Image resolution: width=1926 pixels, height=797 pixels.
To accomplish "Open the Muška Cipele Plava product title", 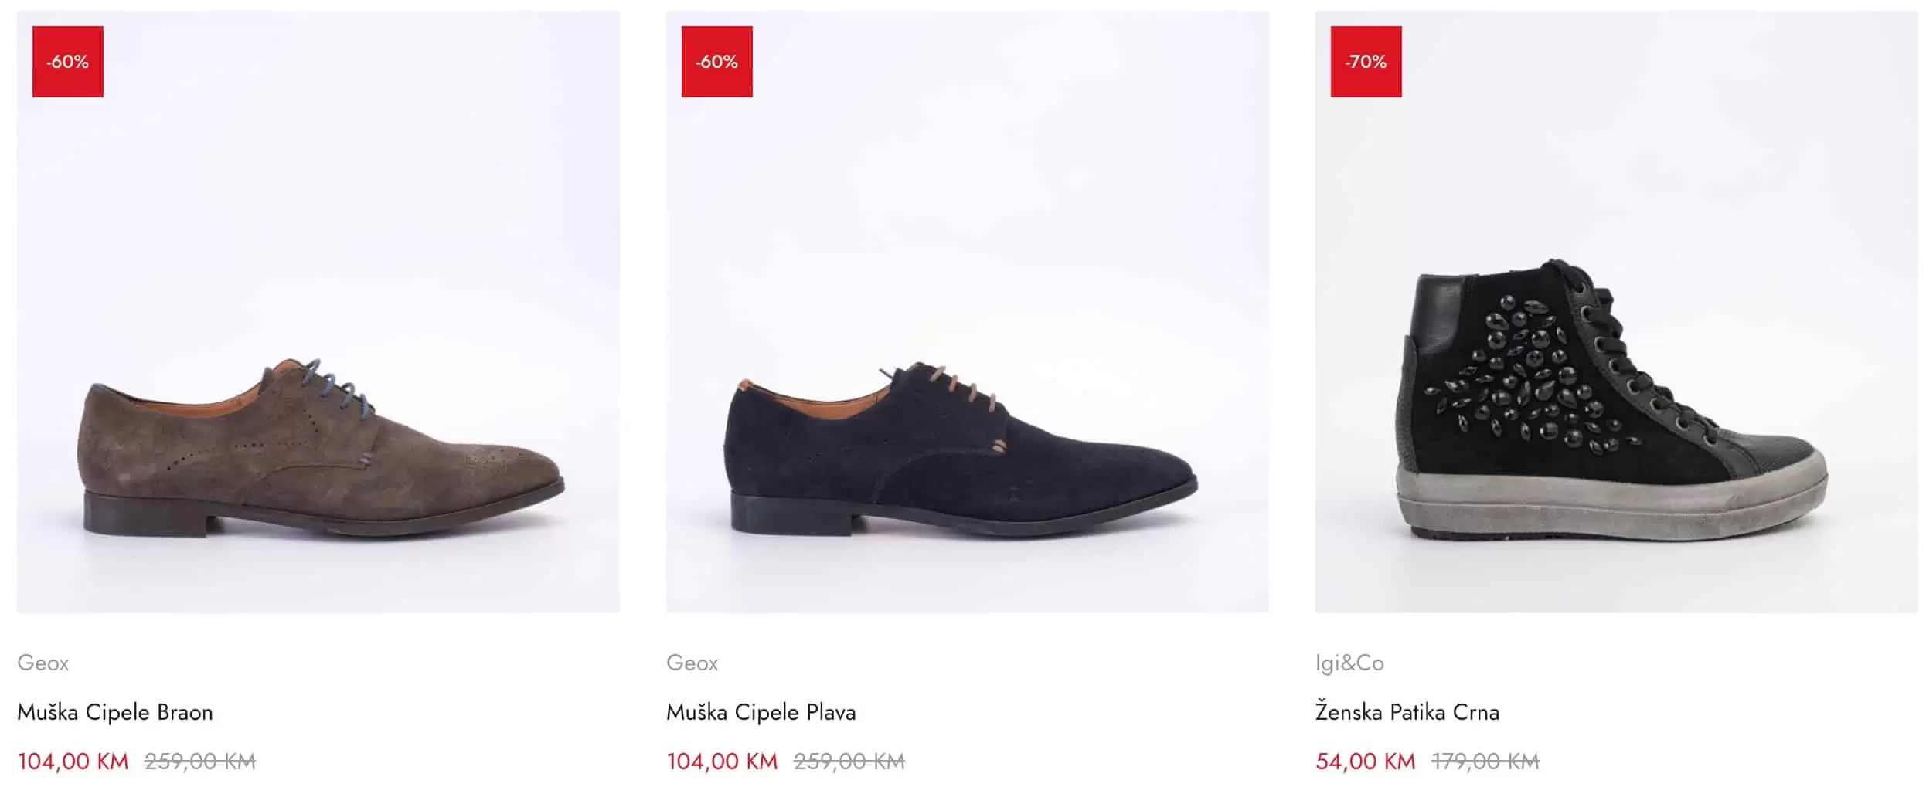I will click(761, 712).
